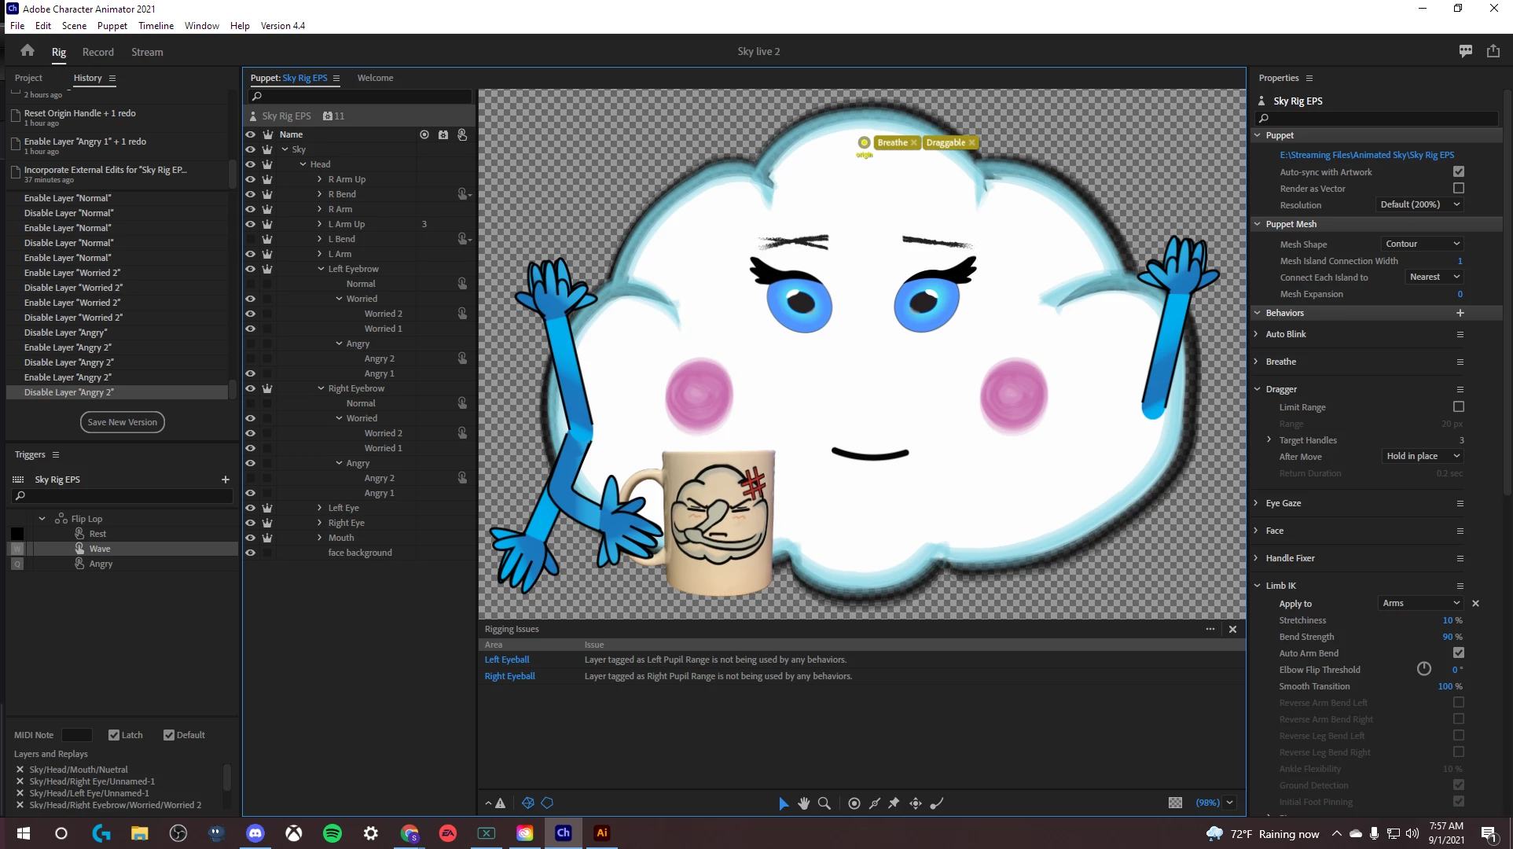Viewport: 1513px width, 849px height.
Task: Select the Hand tool
Action: [x=803, y=803]
